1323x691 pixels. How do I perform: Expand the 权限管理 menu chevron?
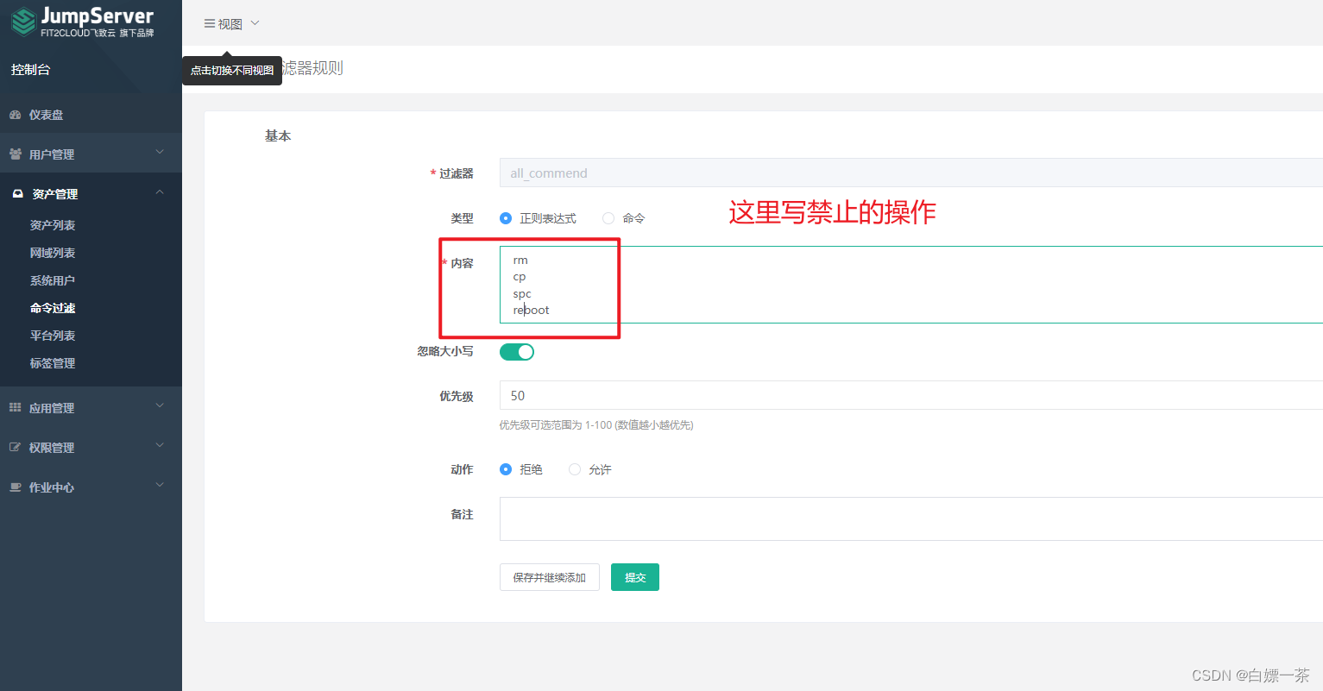pyautogui.click(x=160, y=446)
